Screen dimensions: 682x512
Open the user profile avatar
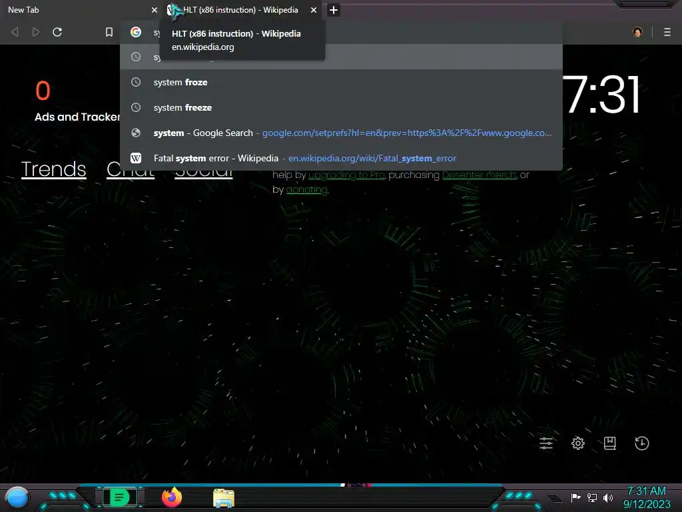click(x=637, y=32)
